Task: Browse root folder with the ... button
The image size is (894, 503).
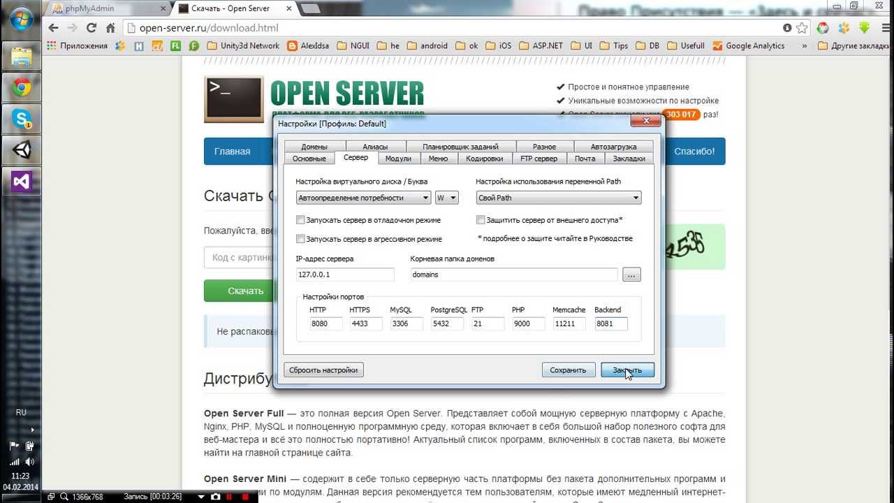Action: click(x=631, y=275)
